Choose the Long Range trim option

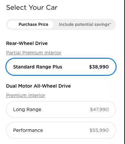coord(61,109)
